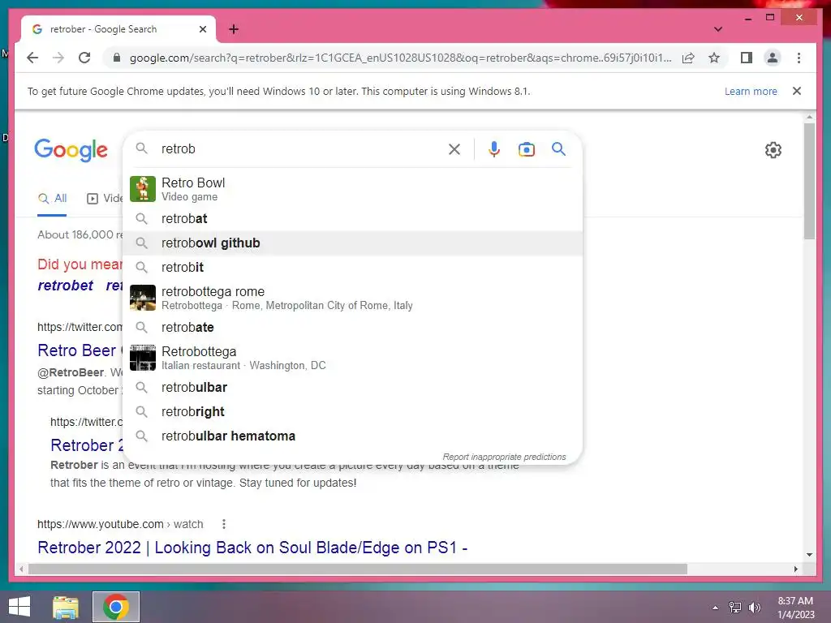Expand the tab search dropdown arrow
The width and height of the screenshot is (831, 623).
point(717,29)
